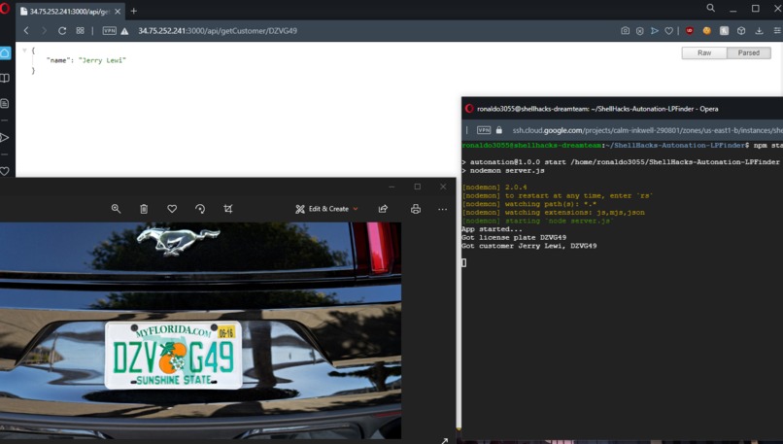
Task: Open a new tab with plus button
Action: 134,11
